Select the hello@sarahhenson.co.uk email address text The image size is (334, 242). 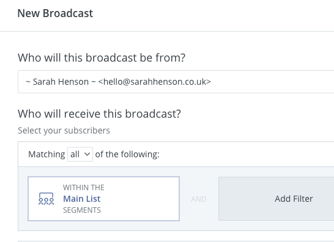[x=155, y=82]
